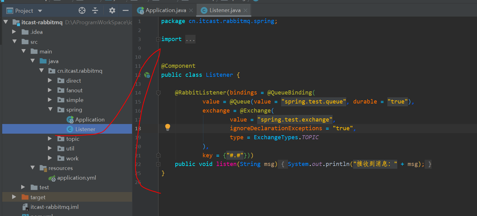This screenshot has width=477, height=216.
Task: Collapse the java folder arrow
Action: tap(32, 61)
